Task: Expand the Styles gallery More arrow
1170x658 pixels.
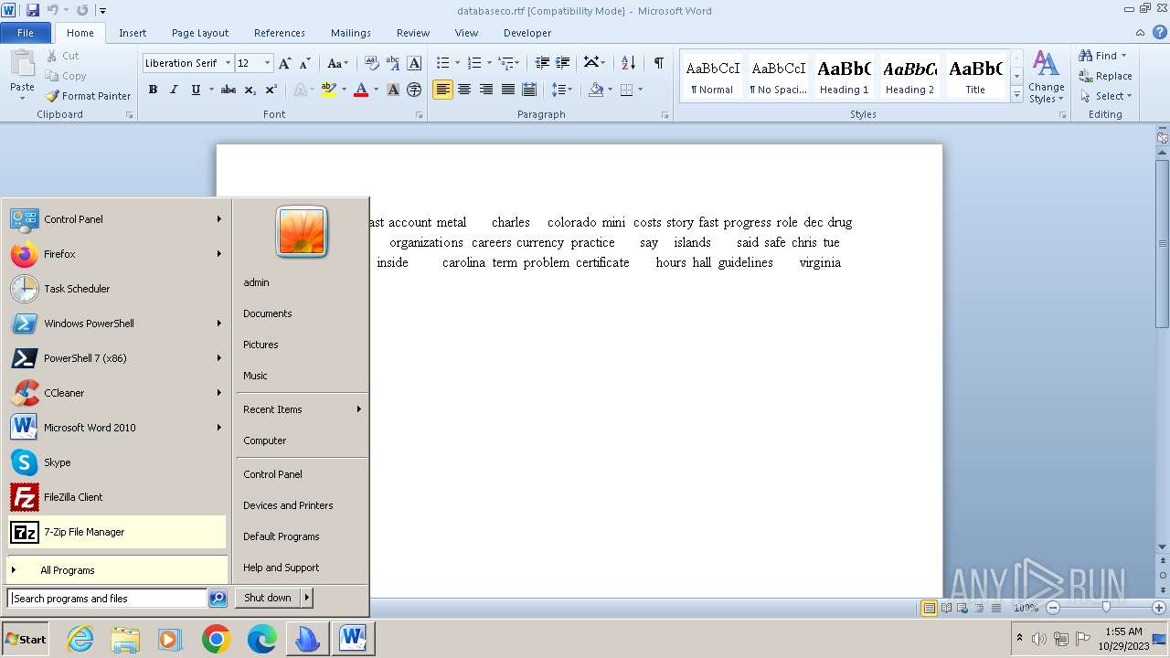Action: 1016,94
